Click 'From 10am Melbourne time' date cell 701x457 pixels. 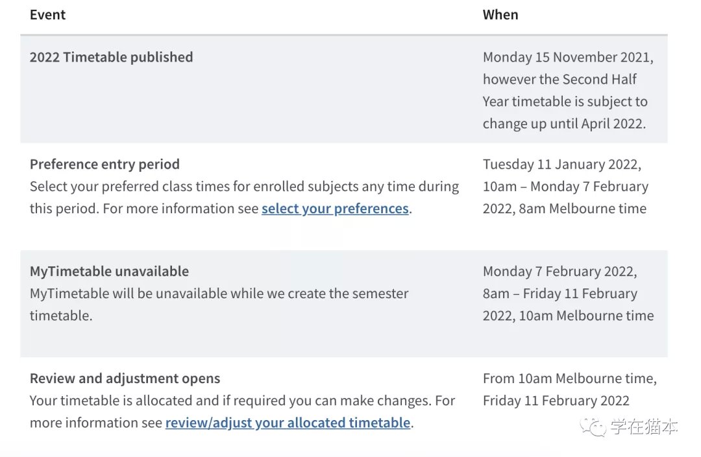pyautogui.click(x=570, y=390)
